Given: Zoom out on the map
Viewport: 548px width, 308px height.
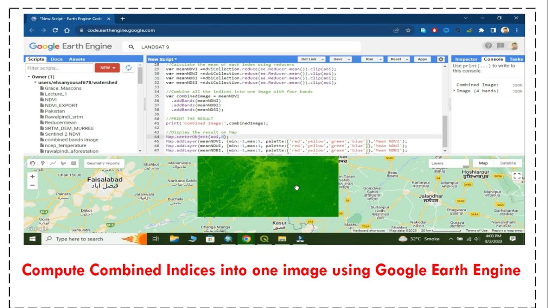Looking at the screenshot, I should [33, 185].
